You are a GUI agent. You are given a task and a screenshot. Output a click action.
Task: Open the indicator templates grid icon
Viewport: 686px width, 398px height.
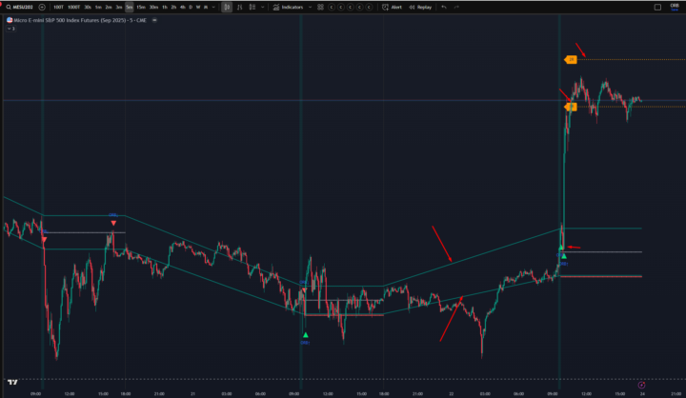click(320, 7)
